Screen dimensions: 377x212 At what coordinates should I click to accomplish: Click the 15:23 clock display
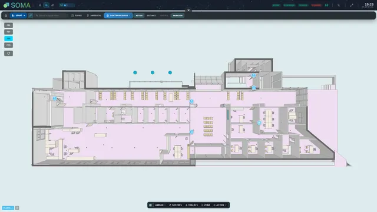(x=369, y=5)
